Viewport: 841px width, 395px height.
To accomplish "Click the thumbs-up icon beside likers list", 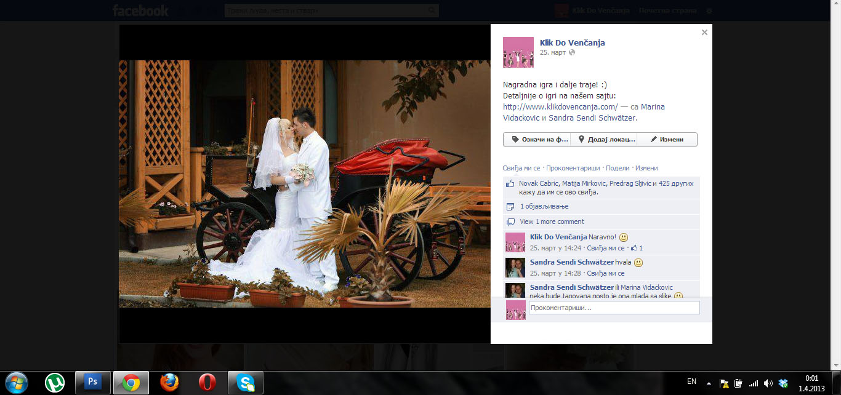I will (x=510, y=184).
